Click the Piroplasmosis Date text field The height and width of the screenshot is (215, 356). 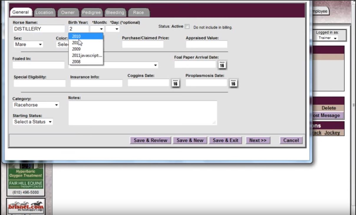(206, 83)
